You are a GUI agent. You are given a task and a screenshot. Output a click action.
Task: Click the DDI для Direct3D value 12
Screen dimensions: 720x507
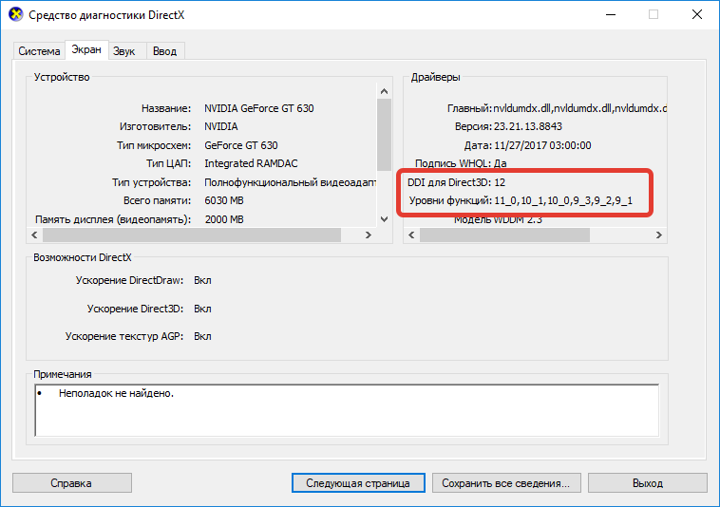tap(500, 182)
